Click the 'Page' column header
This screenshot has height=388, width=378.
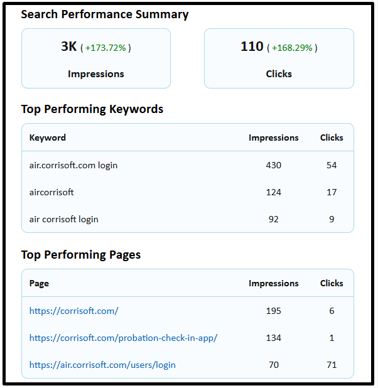[39, 283]
